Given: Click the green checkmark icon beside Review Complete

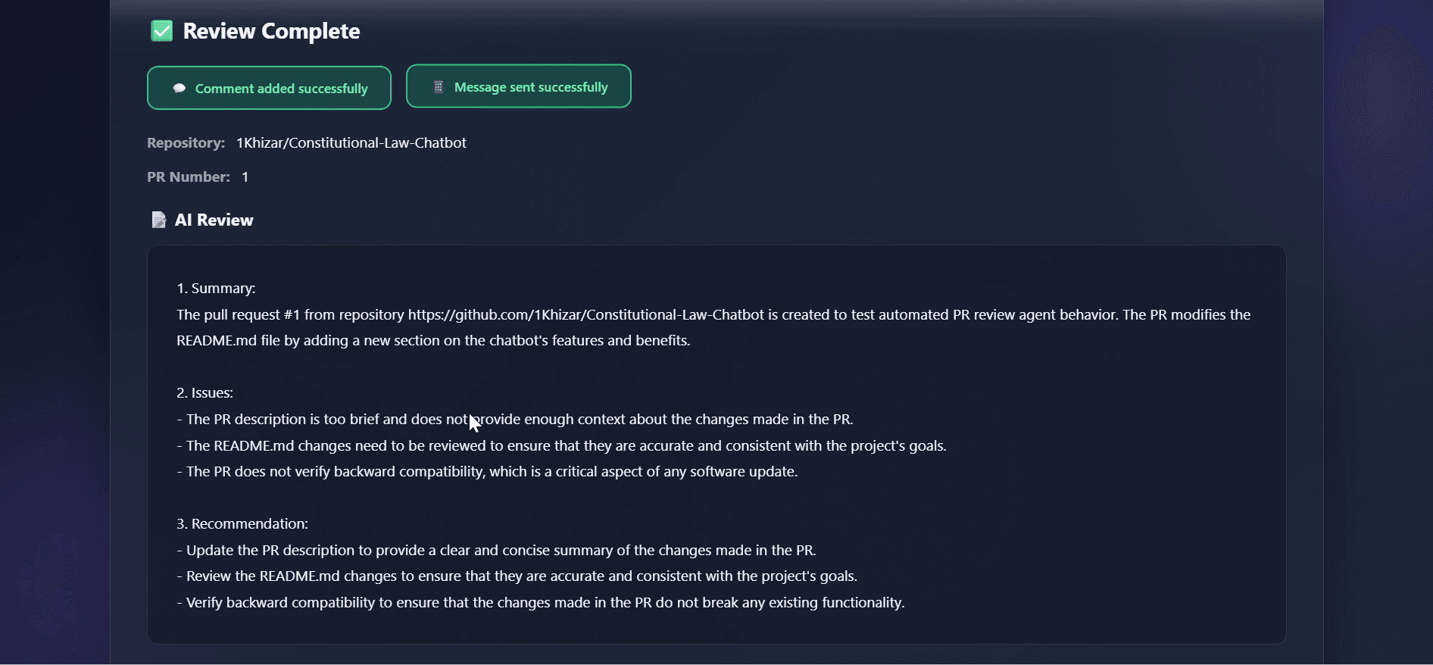Looking at the screenshot, I should tap(162, 31).
